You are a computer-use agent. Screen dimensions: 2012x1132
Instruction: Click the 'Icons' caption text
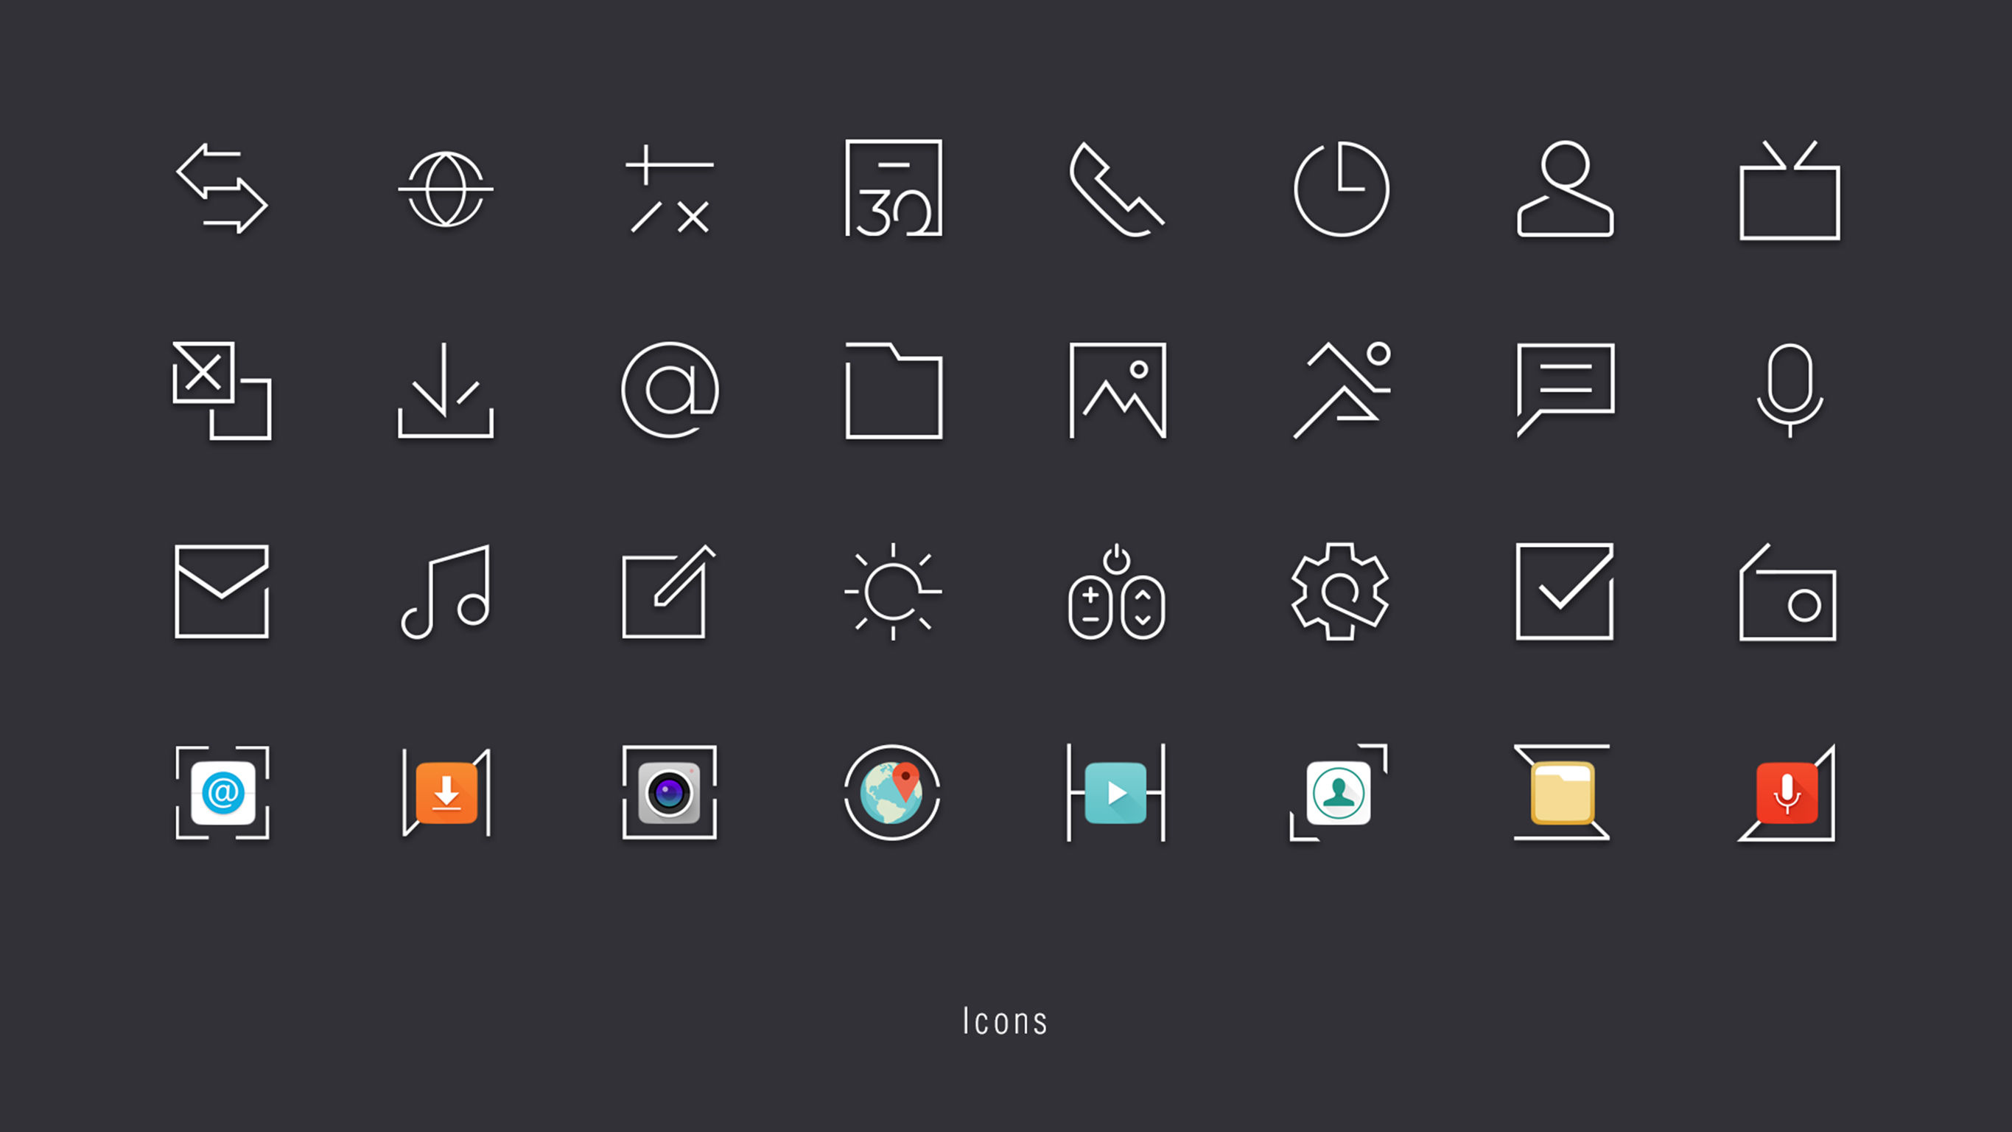(1005, 1021)
